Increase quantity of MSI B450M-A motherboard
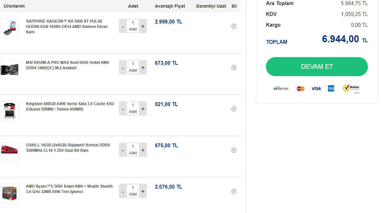The image size is (381, 213). (x=143, y=68)
